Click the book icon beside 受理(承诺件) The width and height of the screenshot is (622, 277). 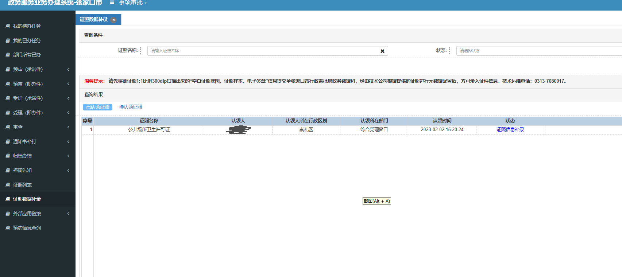click(x=8, y=98)
